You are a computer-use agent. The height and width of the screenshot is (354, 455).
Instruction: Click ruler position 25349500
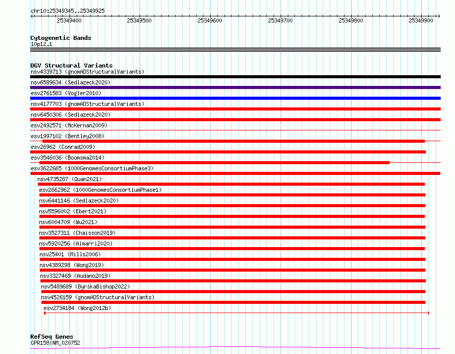[139, 20]
